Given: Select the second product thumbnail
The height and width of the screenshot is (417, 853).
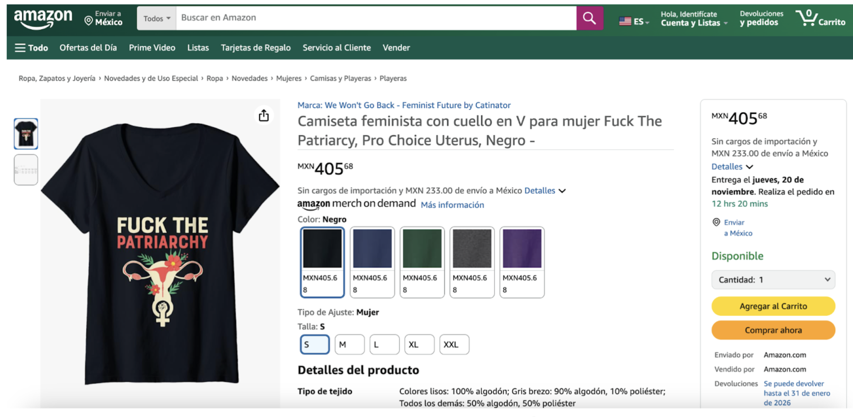Looking at the screenshot, I should click(x=26, y=170).
